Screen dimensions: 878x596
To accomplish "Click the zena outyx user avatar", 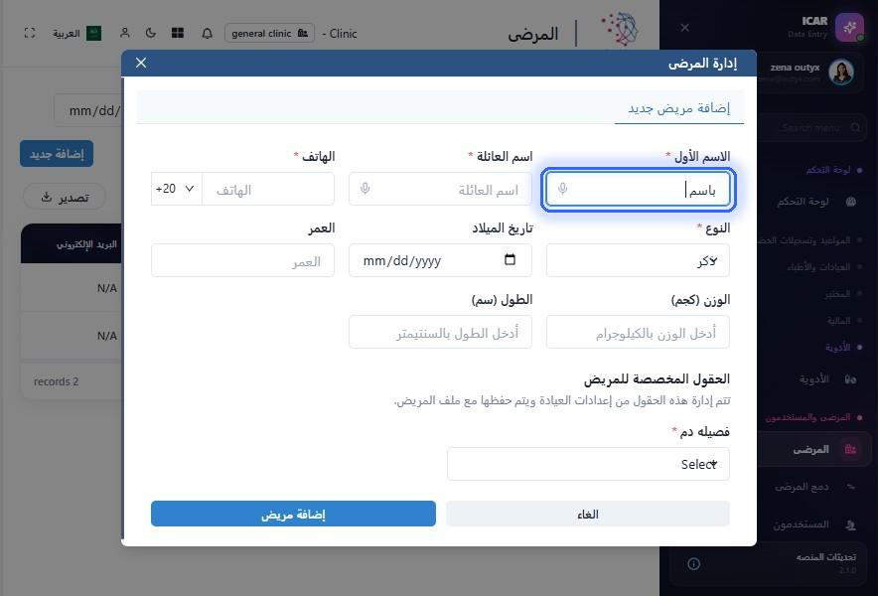I will point(841,73).
